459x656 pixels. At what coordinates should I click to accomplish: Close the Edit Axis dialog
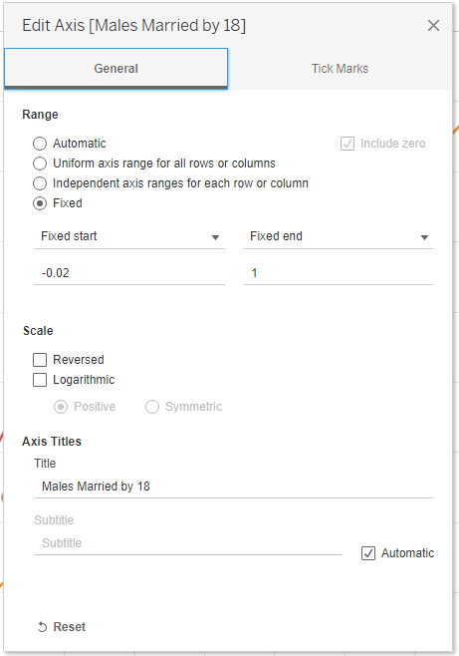pyautogui.click(x=433, y=26)
